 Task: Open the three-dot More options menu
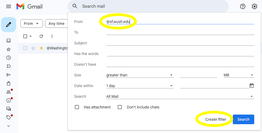pyautogui.click(x=52, y=36)
